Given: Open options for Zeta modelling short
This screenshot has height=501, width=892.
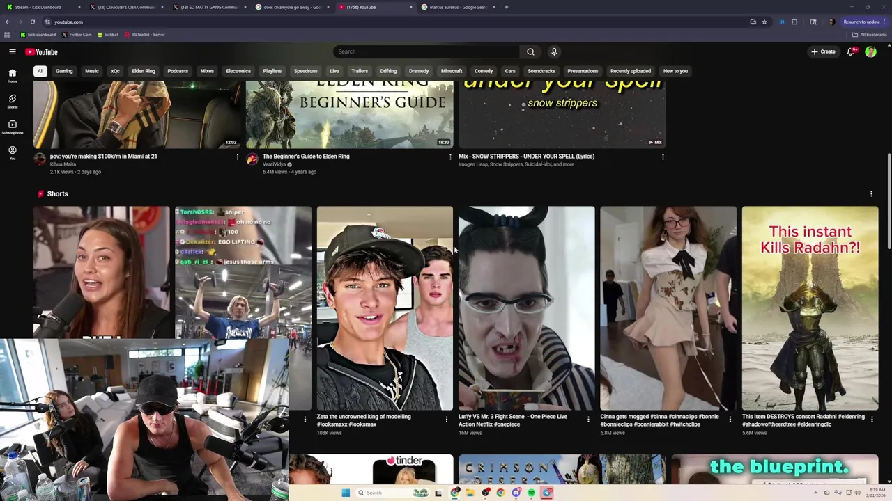Looking at the screenshot, I should point(447,419).
